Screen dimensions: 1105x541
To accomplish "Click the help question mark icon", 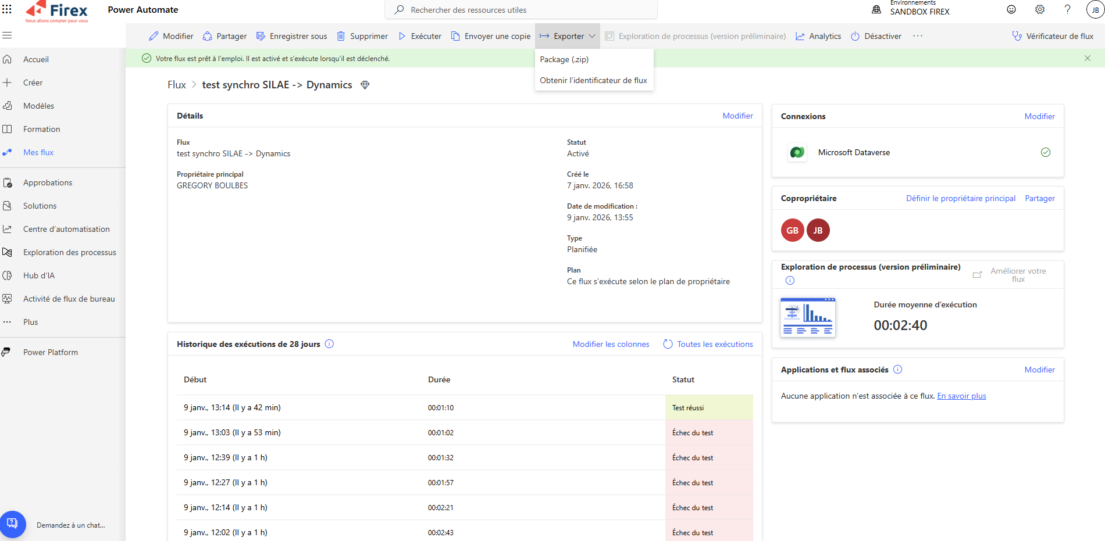I will (1067, 9).
